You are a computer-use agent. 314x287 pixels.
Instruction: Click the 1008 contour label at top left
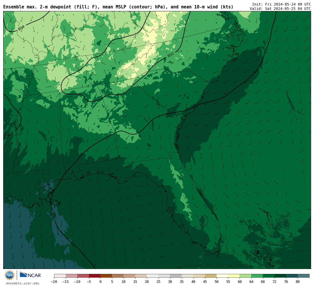pyautogui.click(x=21, y=28)
